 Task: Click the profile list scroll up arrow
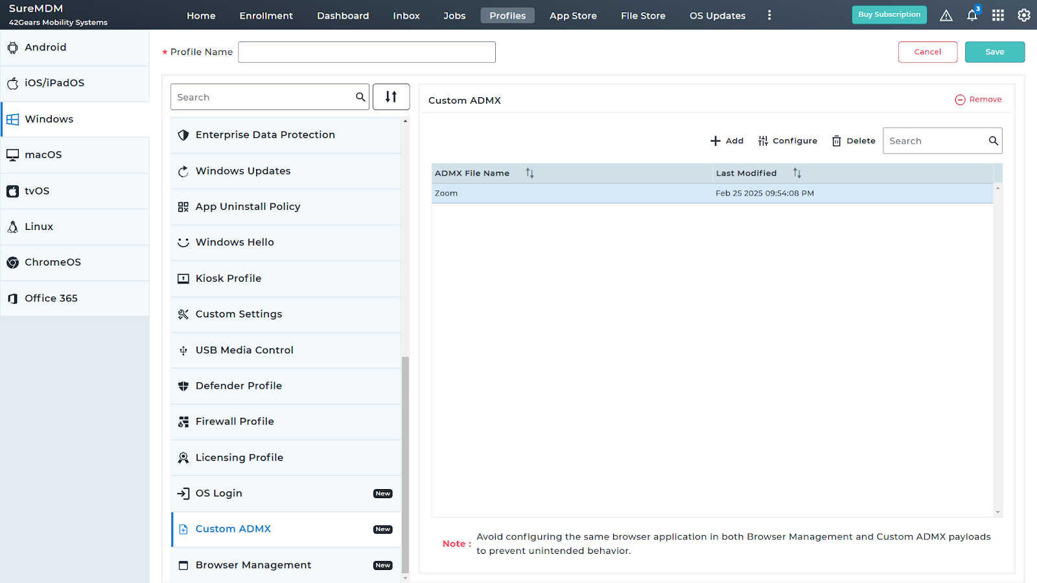click(405, 121)
